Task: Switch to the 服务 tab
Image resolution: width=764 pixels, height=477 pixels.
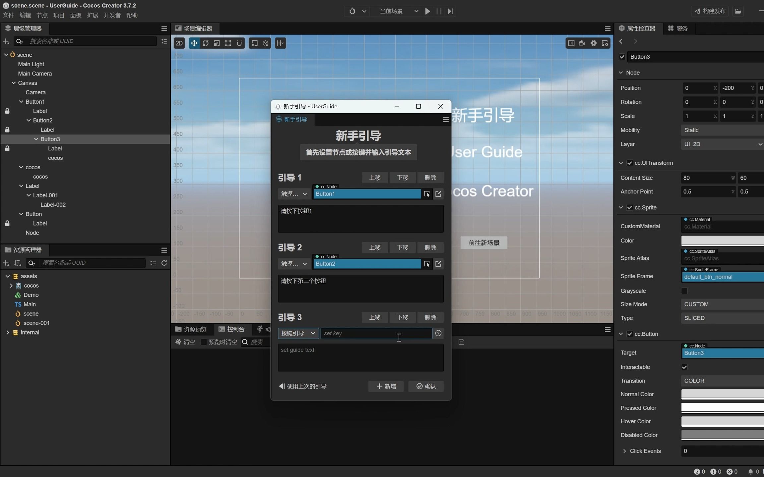Action: coord(678,28)
